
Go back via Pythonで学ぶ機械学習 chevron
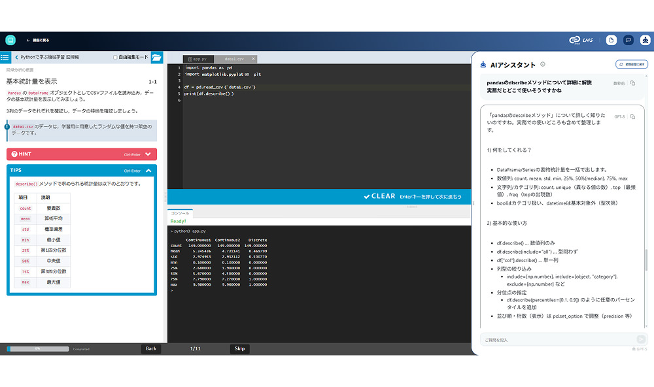tap(17, 58)
